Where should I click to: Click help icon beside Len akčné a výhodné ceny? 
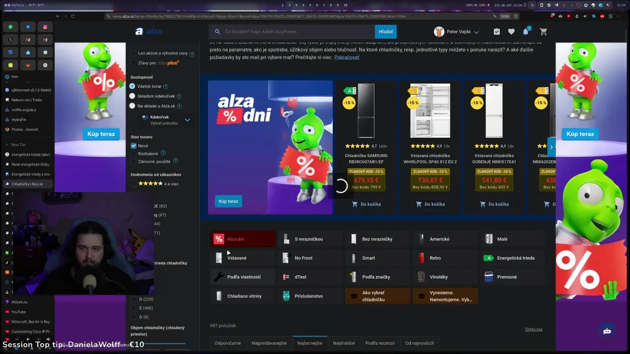192,54
